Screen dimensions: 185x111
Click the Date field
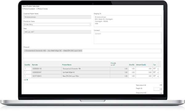57,32
